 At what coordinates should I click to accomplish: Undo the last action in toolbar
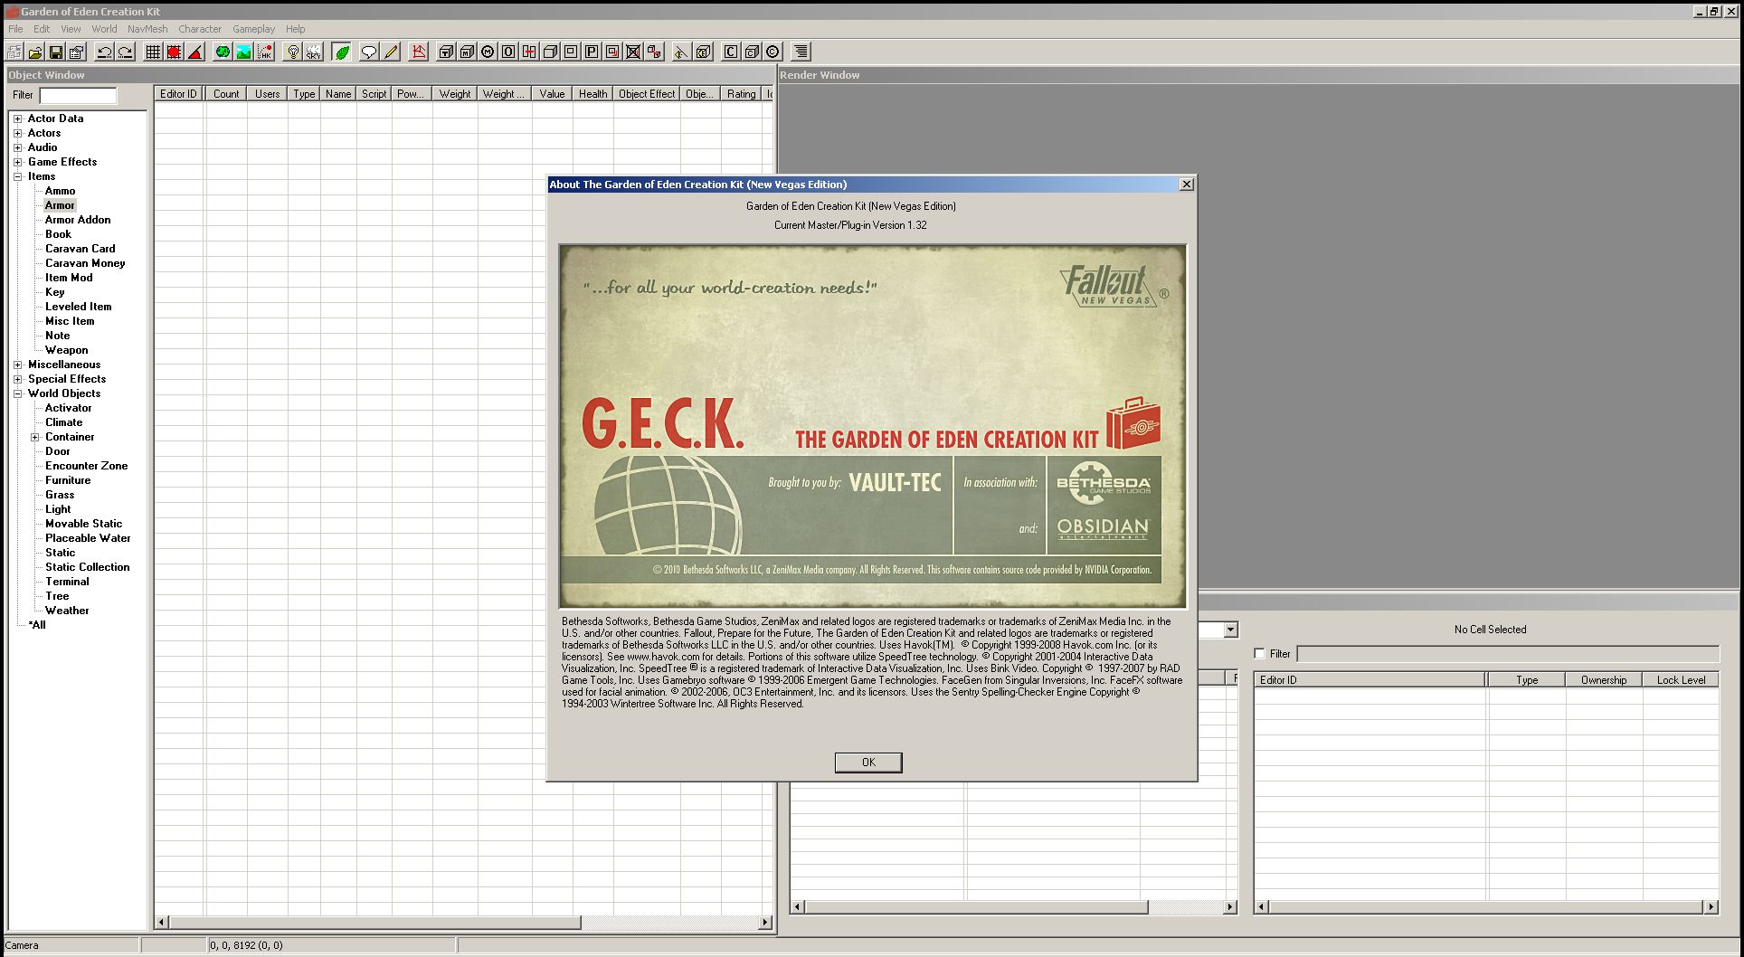click(x=104, y=52)
